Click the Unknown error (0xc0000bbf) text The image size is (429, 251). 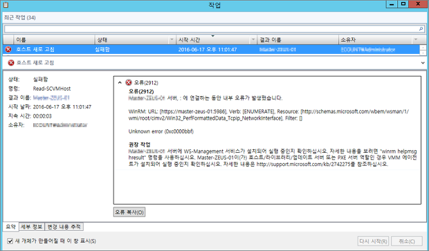tap(161, 131)
